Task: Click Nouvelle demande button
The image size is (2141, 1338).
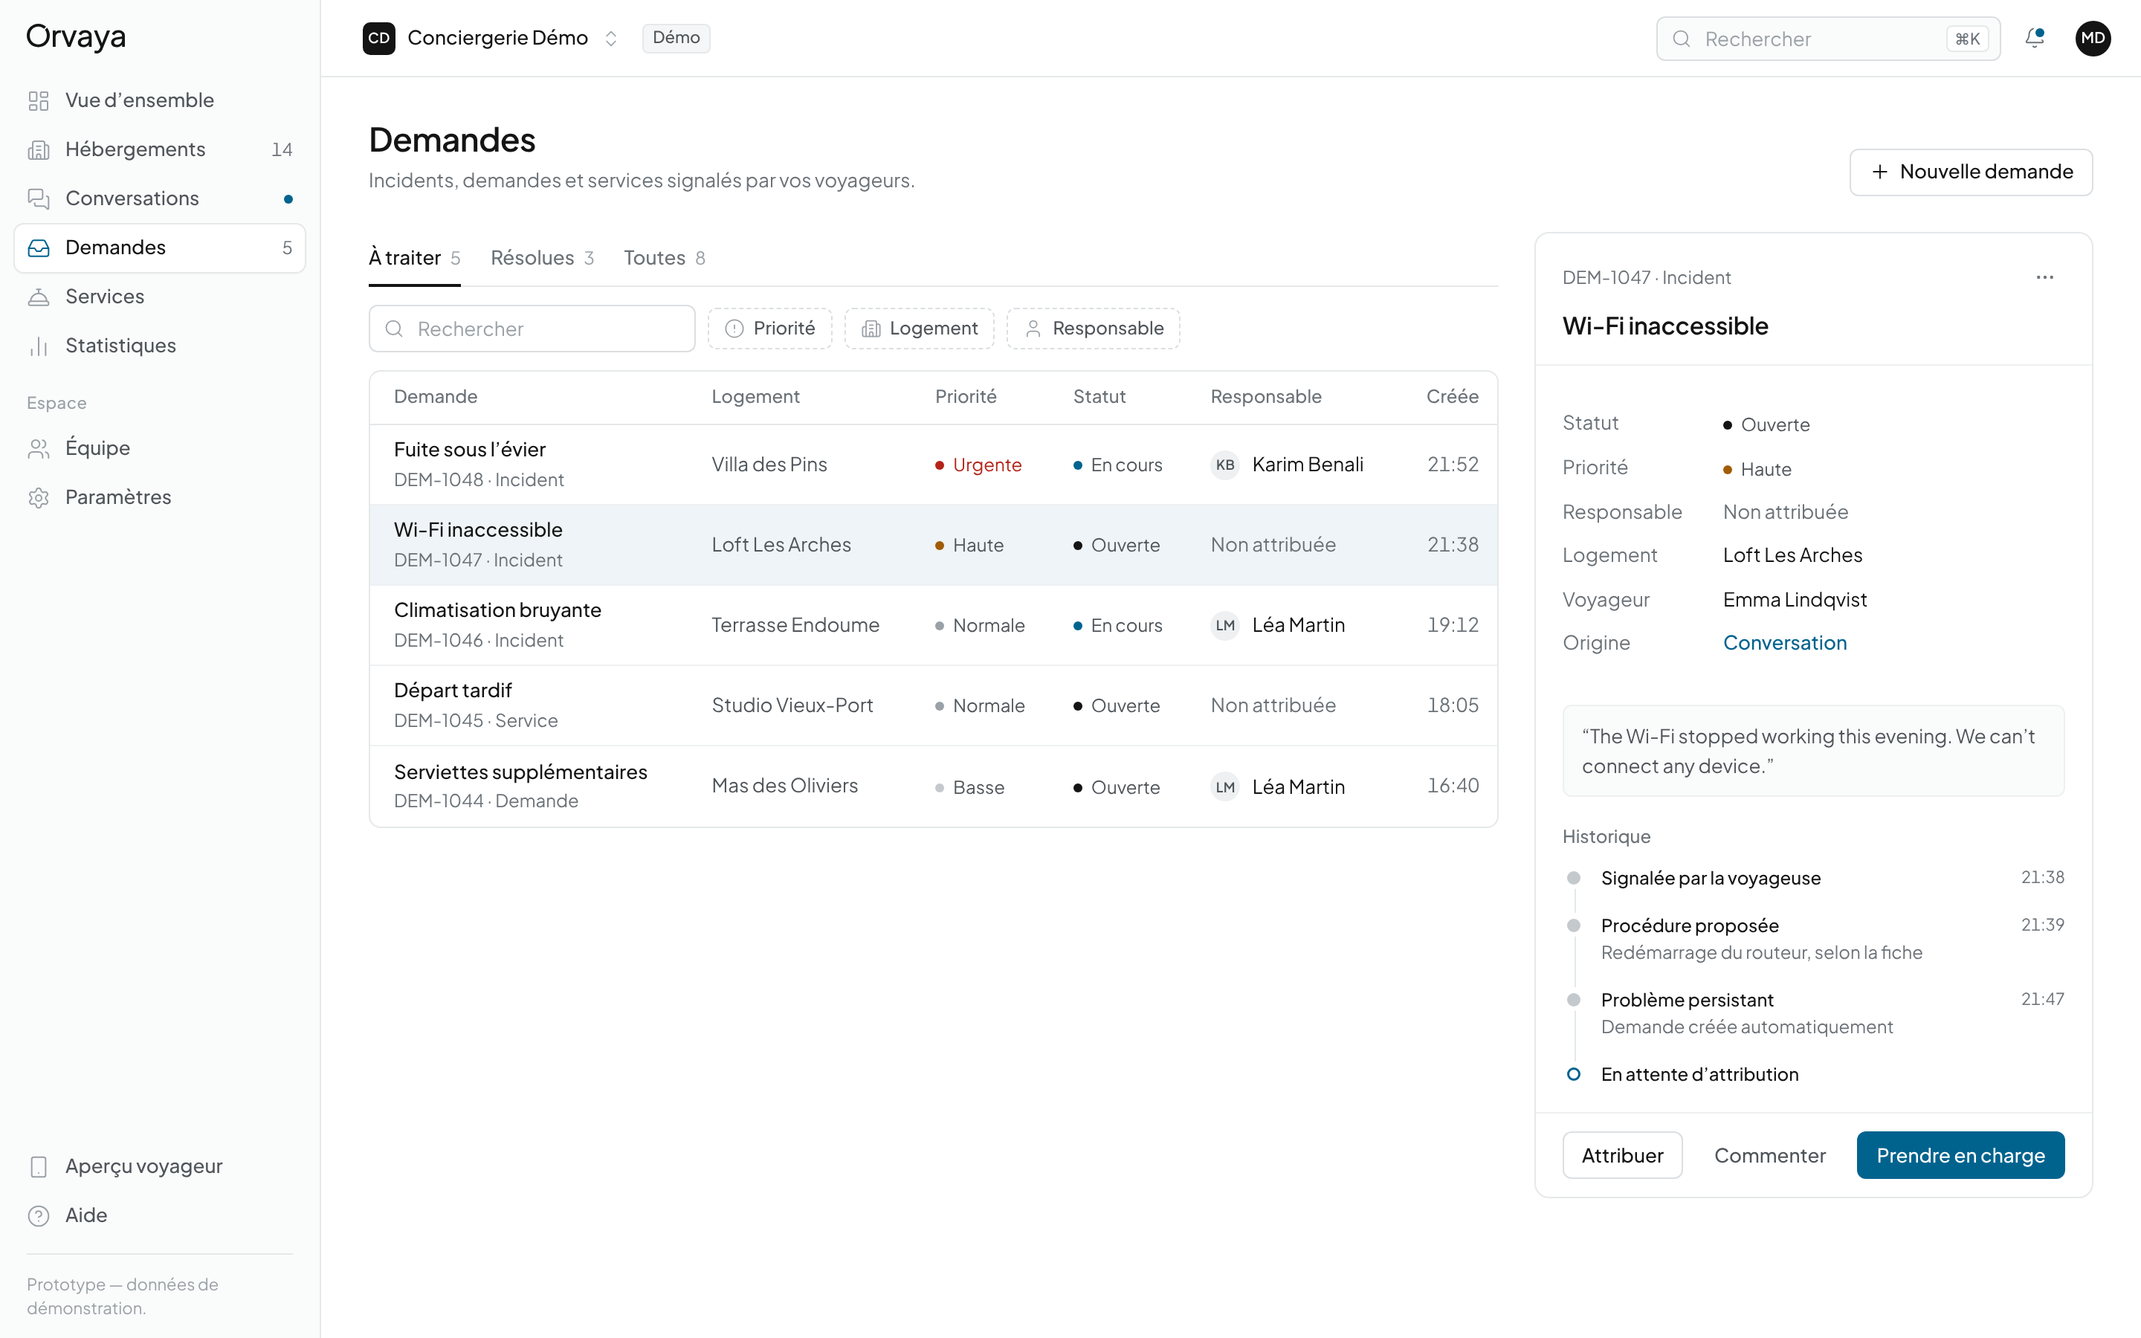Action: click(x=1970, y=172)
